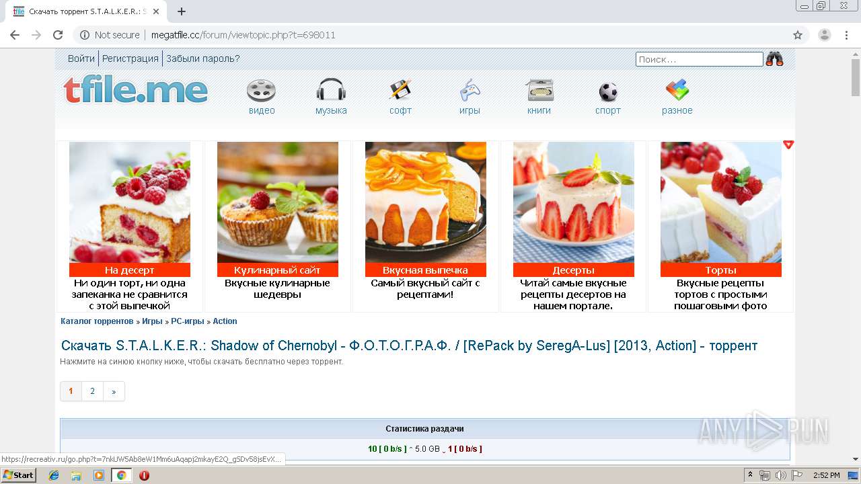
Task: Open the Каталог торрентов breadcrumb
Action: coord(97,321)
